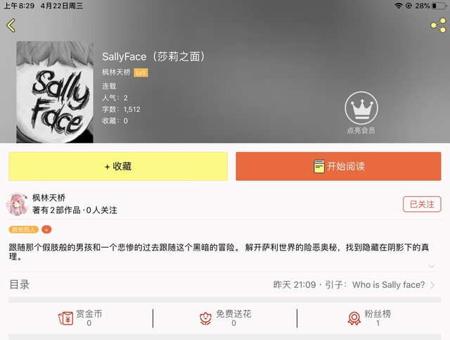Viewport: 450px width, 340px height.
Task: Tap the book icon in 开始阅读
Action: tap(319, 166)
